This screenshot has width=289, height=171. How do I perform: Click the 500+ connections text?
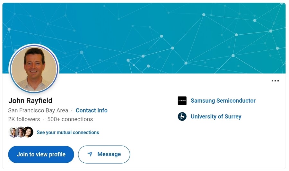click(x=70, y=119)
